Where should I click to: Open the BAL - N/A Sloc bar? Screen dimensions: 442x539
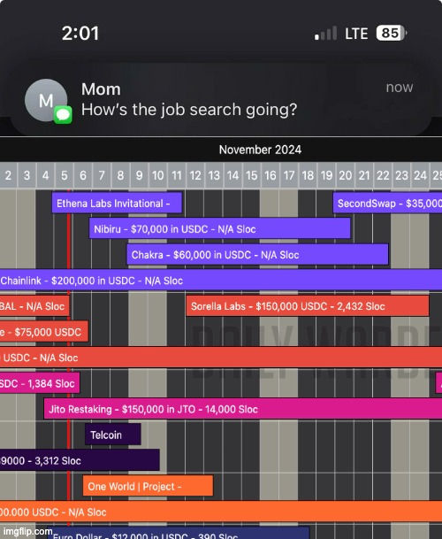pos(34,306)
